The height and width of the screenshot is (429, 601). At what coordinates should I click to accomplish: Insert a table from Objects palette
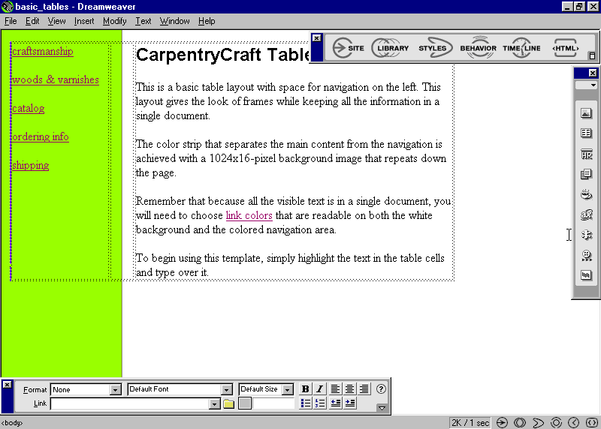click(x=587, y=134)
